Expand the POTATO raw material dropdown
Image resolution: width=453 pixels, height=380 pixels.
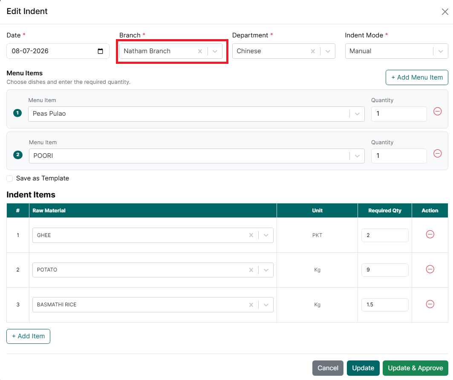point(266,270)
